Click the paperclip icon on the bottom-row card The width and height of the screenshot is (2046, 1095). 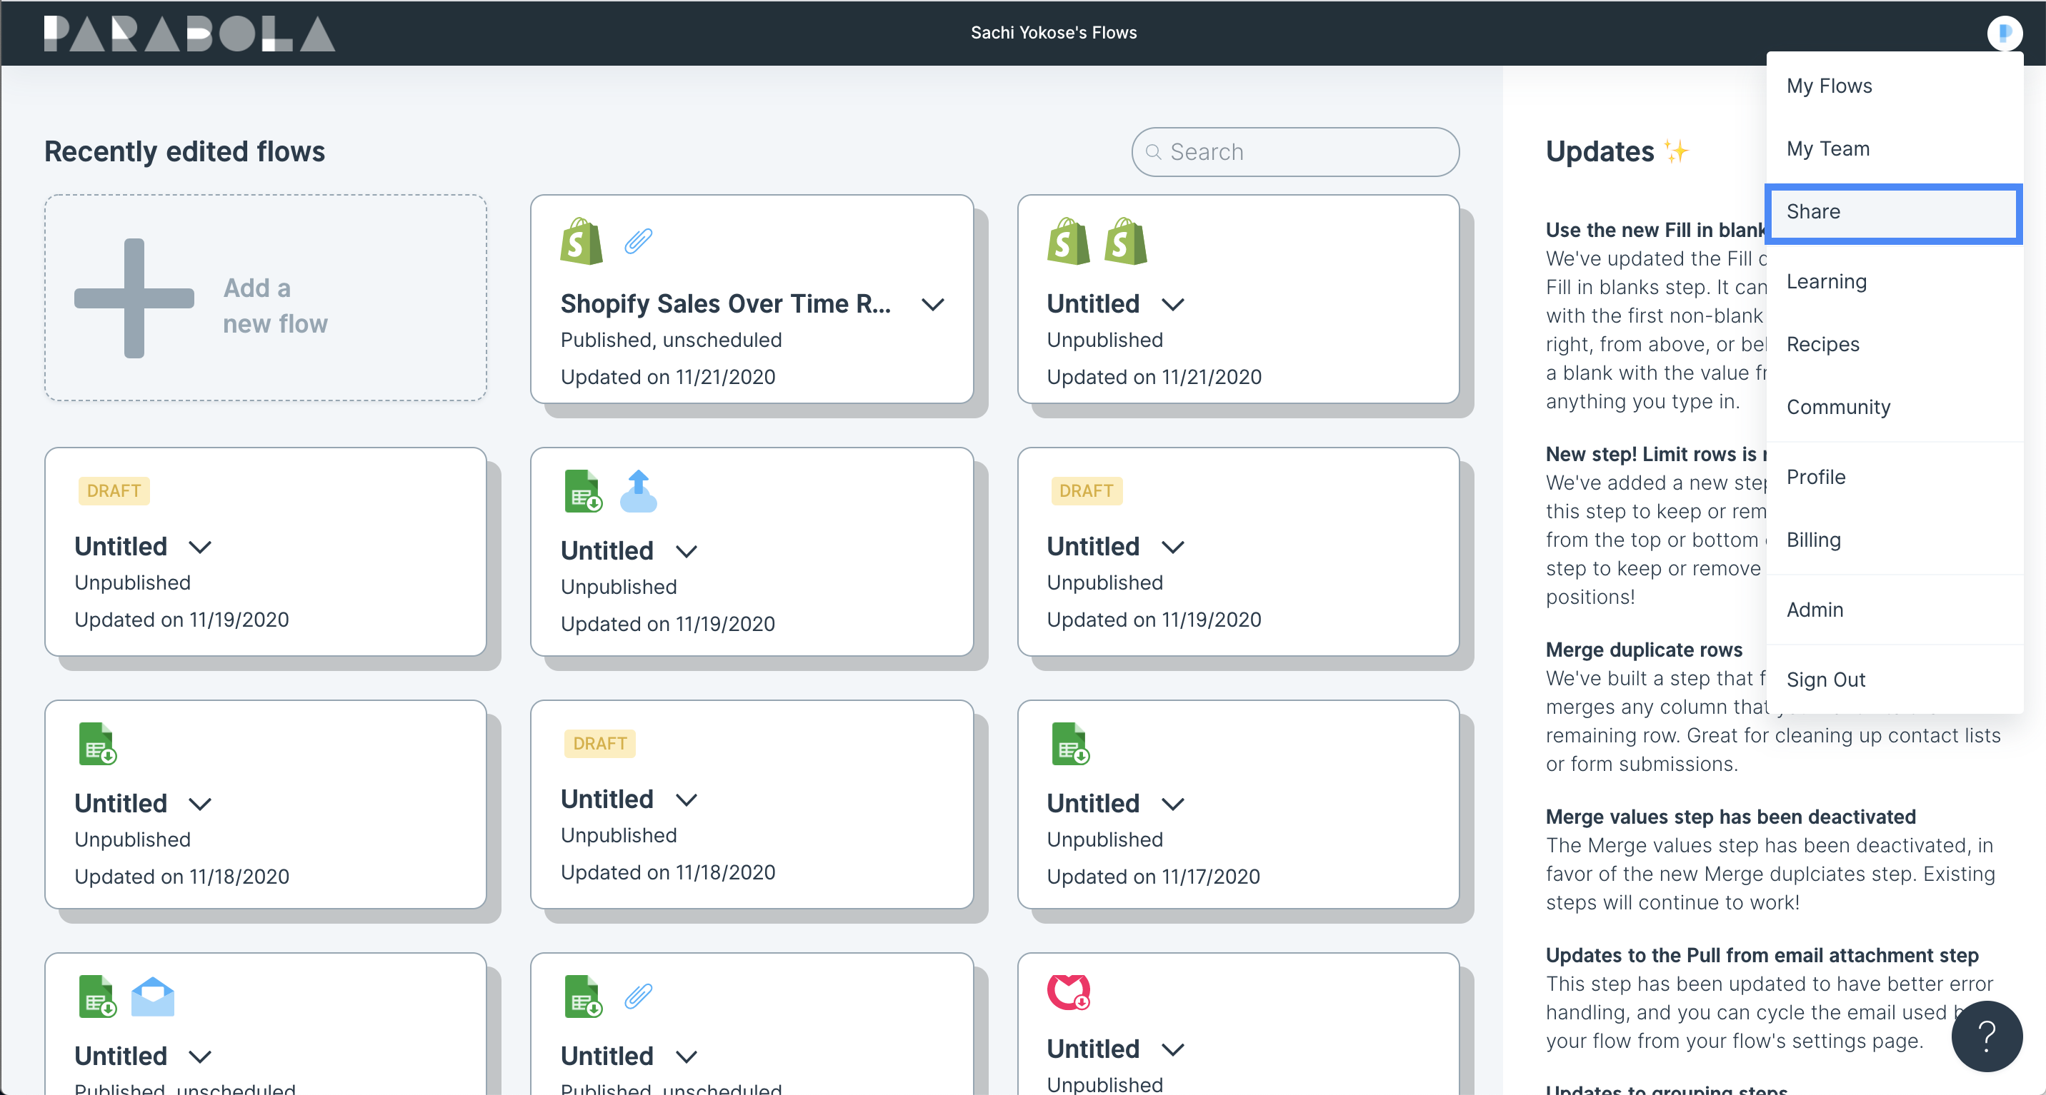(x=639, y=996)
